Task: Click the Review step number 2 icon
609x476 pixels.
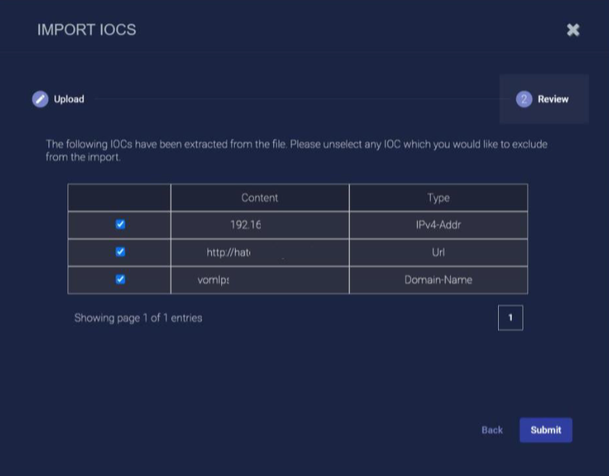Action: coord(524,99)
